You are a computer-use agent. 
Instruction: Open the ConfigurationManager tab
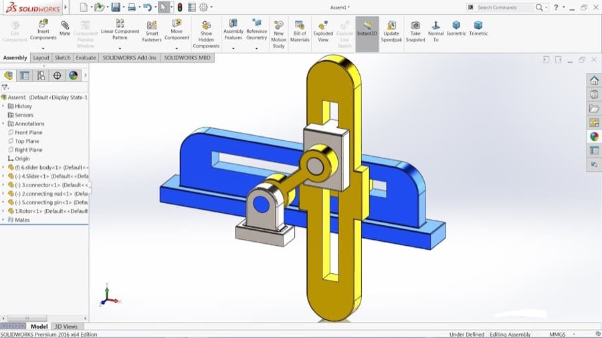click(x=41, y=75)
